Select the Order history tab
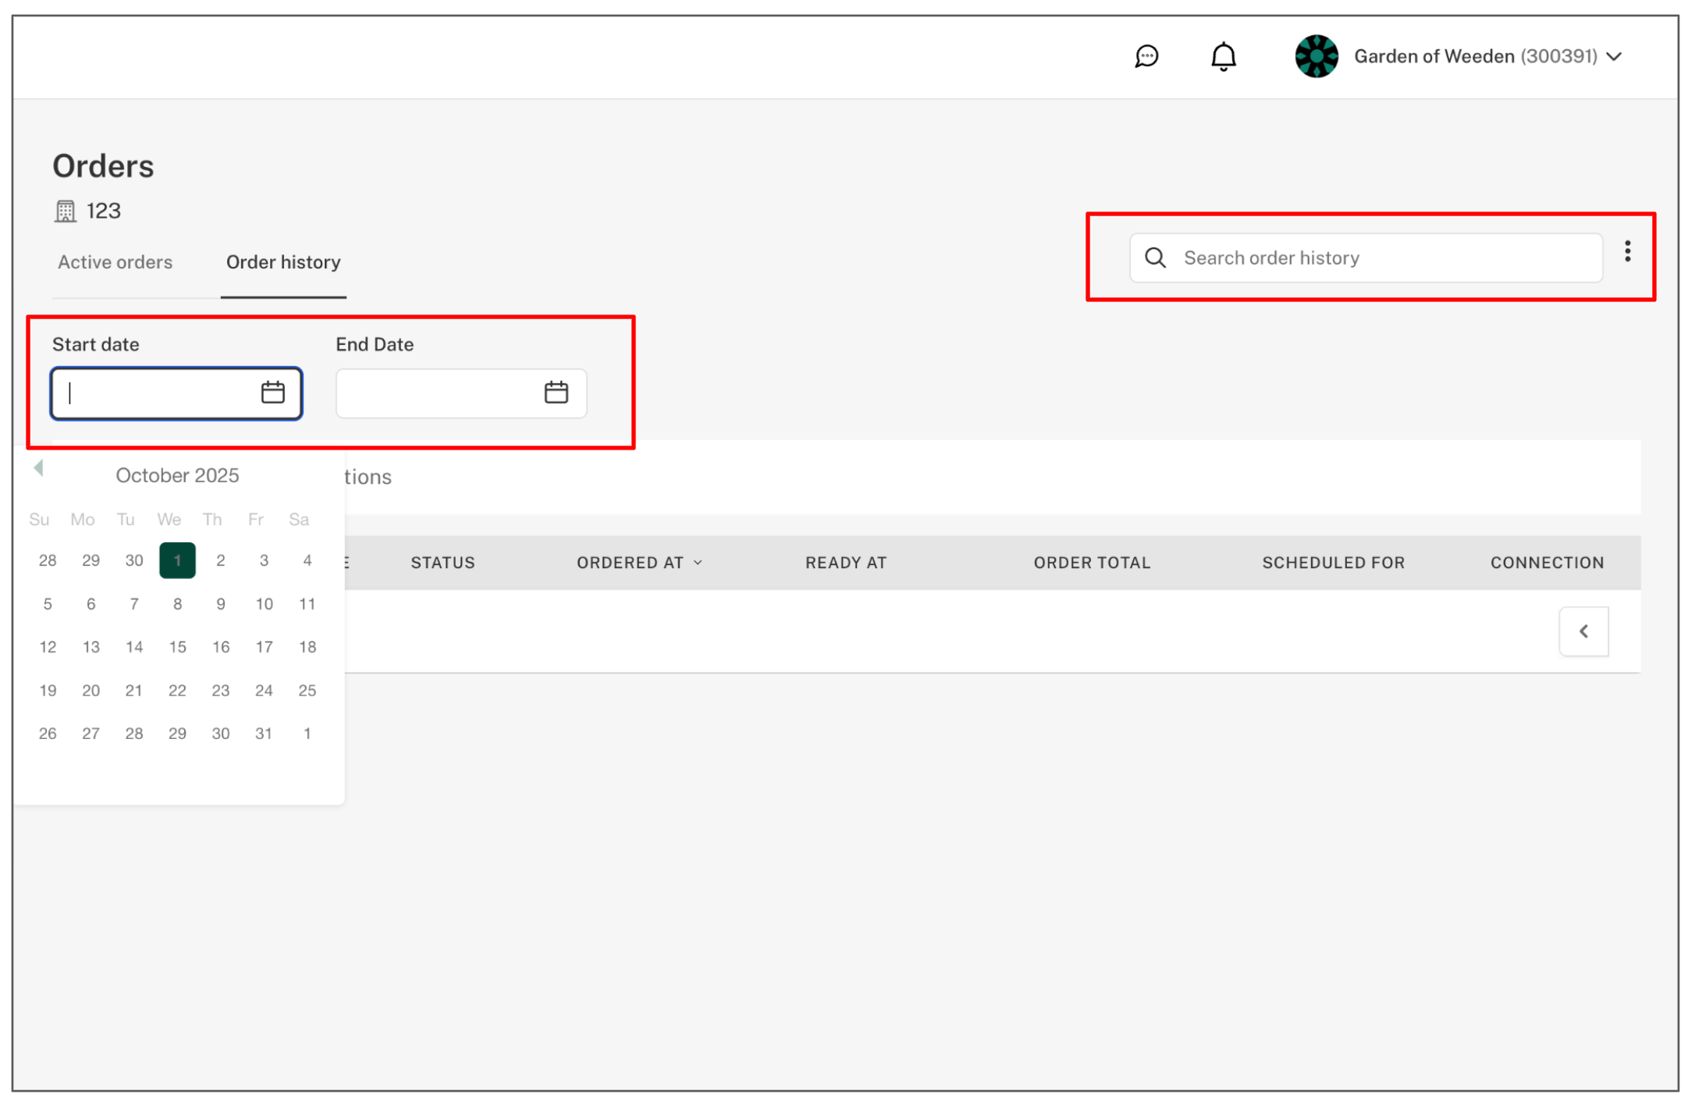Viewport: 1695px width, 1105px height. point(283,262)
